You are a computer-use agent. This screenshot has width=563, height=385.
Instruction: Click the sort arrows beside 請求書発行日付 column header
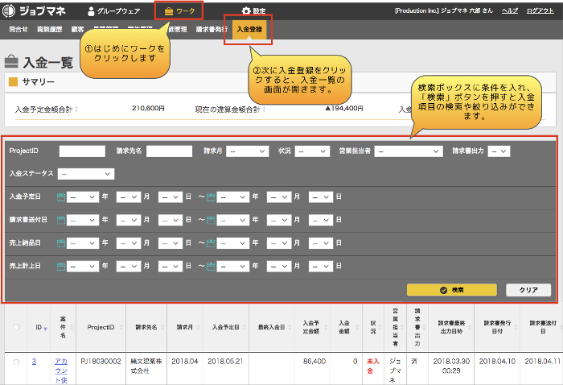click(x=516, y=327)
